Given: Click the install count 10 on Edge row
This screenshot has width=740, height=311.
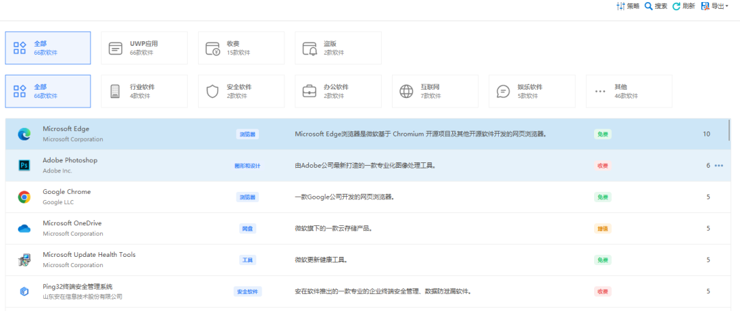Looking at the screenshot, I should tap(706, 134).
